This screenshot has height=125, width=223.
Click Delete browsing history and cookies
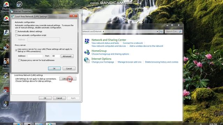pyautogui.click(x=162, y=62)
